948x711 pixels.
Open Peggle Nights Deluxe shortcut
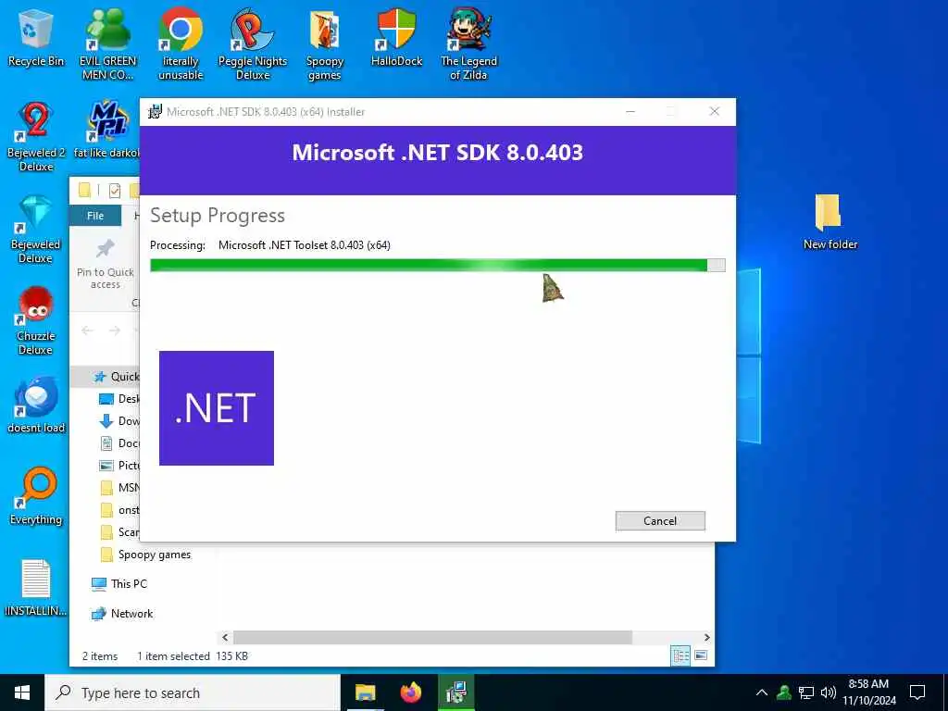[252, 44]
